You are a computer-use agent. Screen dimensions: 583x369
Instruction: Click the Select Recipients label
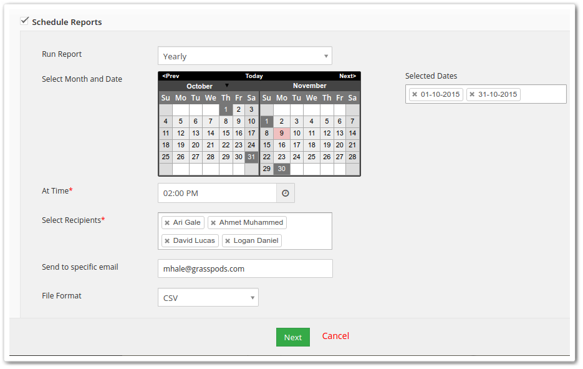(x=73, y=220)
